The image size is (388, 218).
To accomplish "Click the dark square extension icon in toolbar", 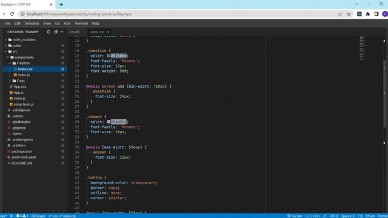I will point(360,14).
